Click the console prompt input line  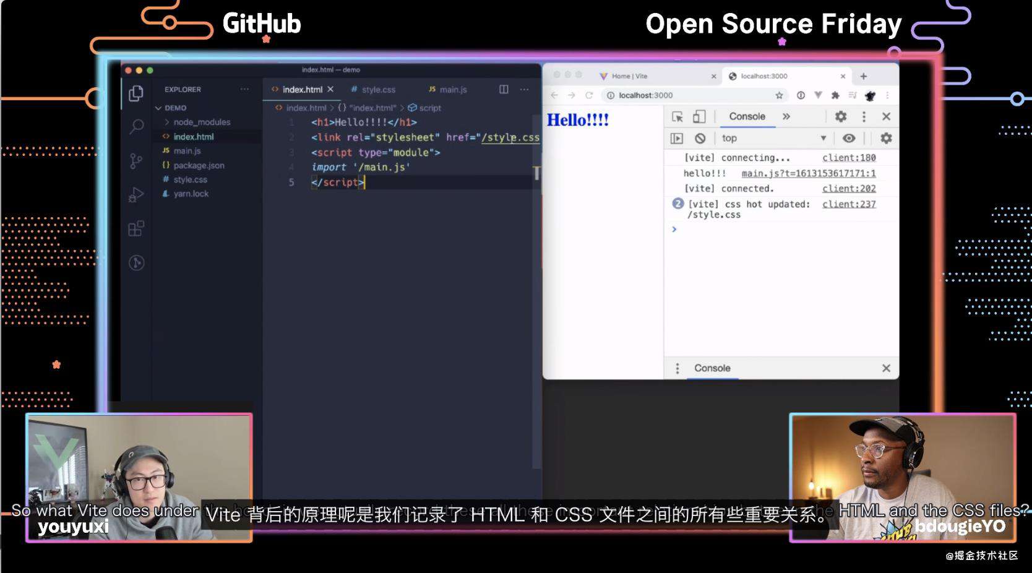[x=781, y=230]
